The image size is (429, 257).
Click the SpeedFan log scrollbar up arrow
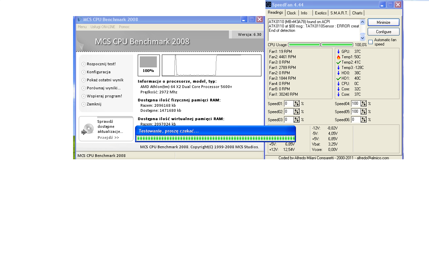363,22
